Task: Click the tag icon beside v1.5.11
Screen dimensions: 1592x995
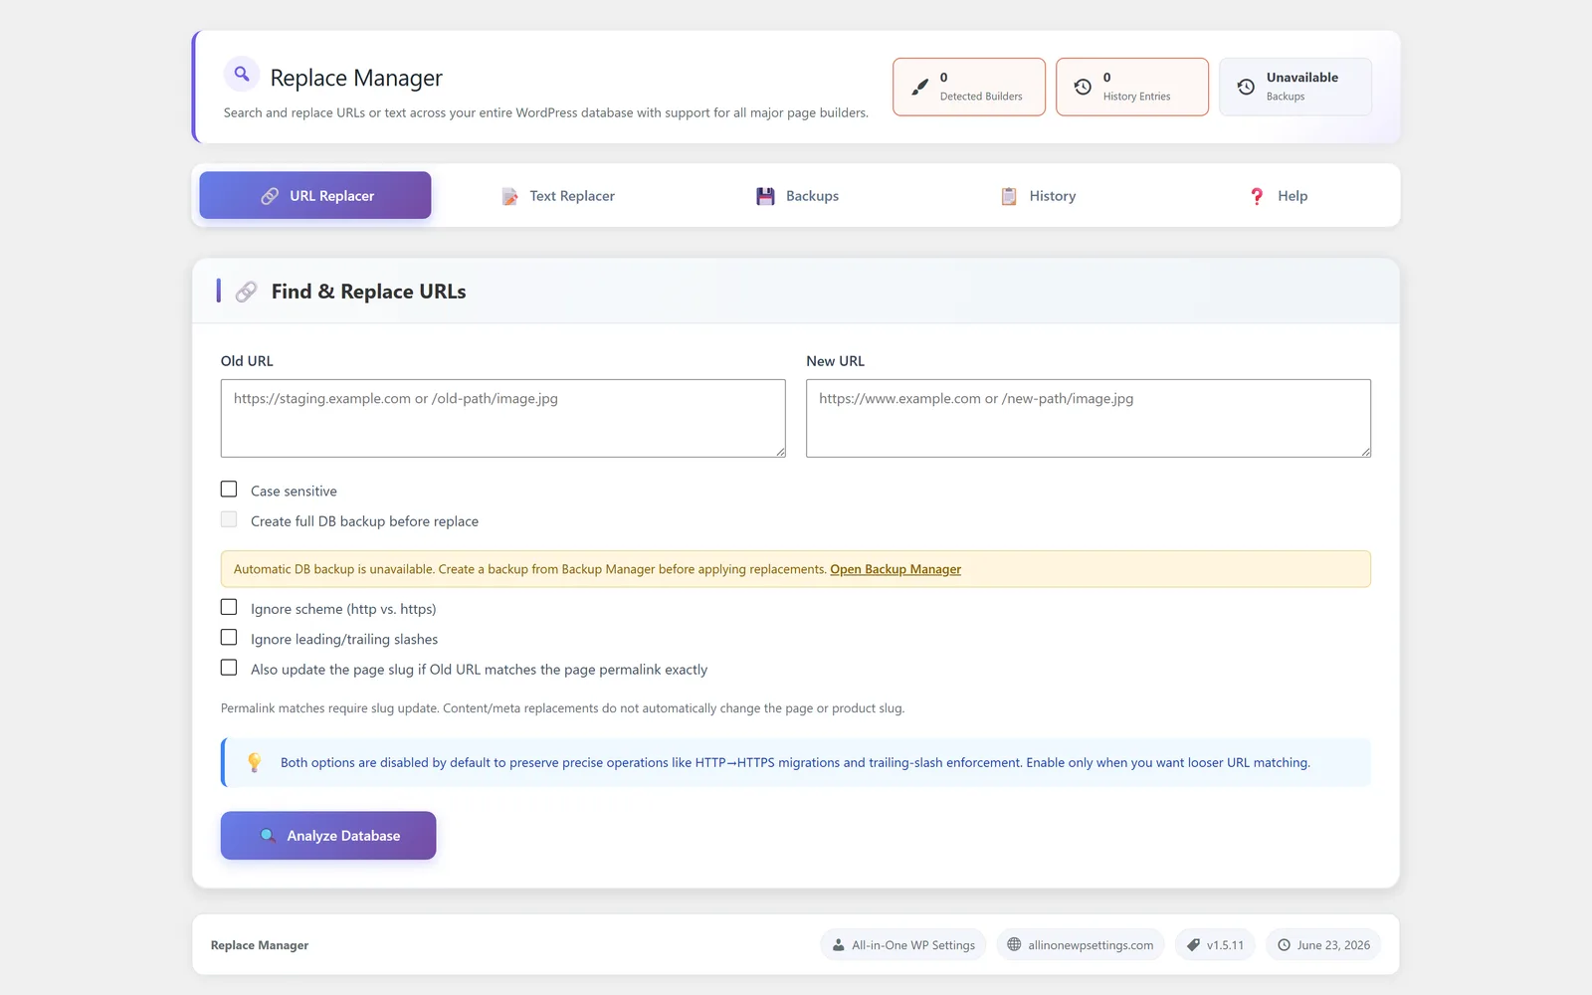Action: (1193, 945)
